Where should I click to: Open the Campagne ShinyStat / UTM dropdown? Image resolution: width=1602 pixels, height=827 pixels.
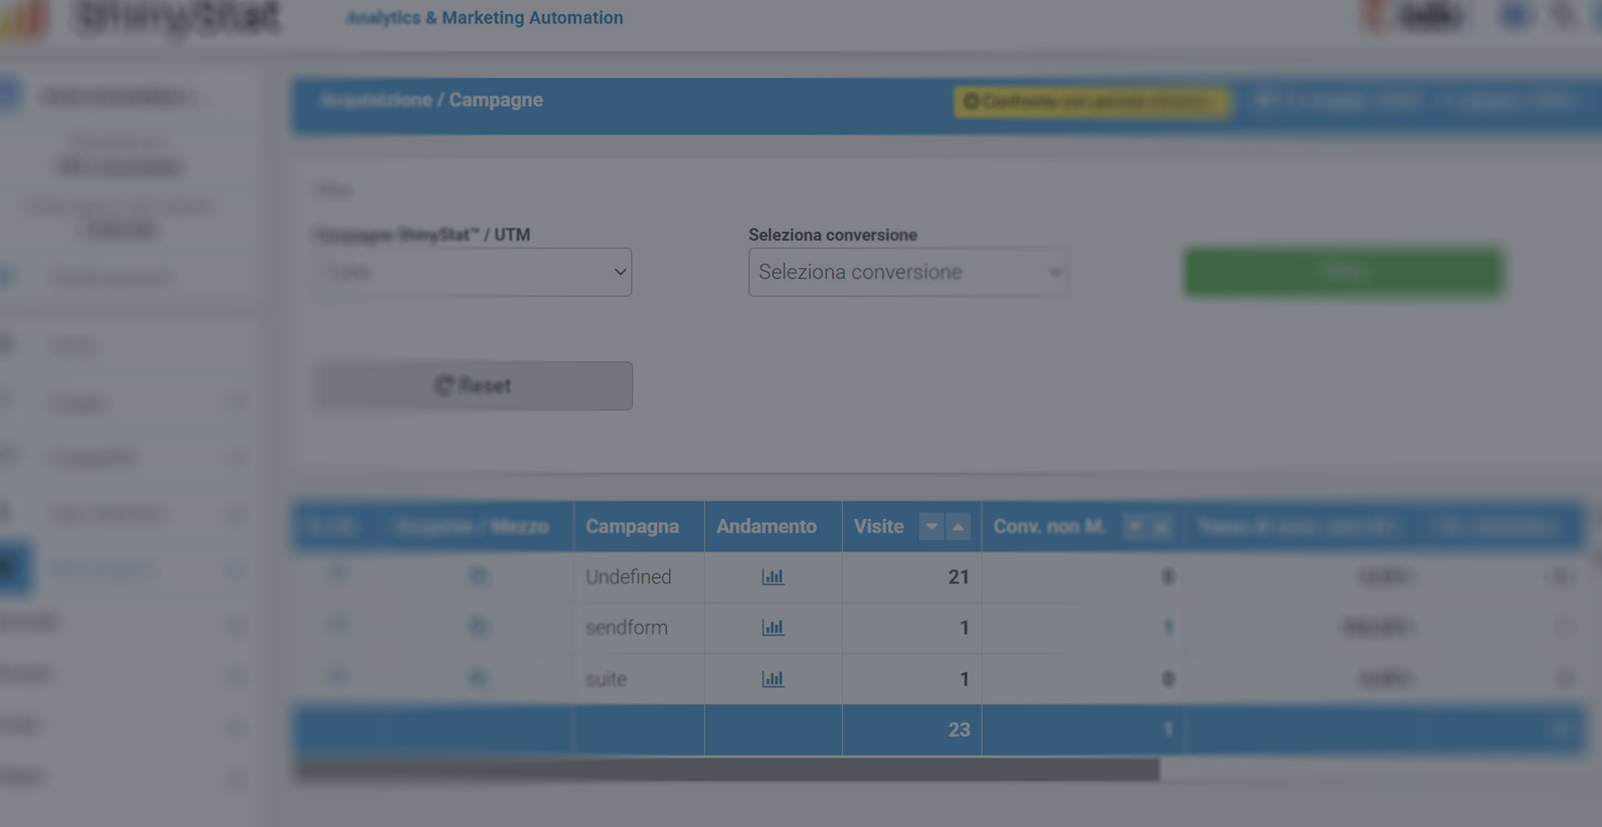click(473, 272)
